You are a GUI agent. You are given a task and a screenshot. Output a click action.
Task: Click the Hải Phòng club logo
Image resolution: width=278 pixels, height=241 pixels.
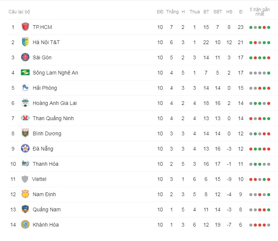click(25, 88)
